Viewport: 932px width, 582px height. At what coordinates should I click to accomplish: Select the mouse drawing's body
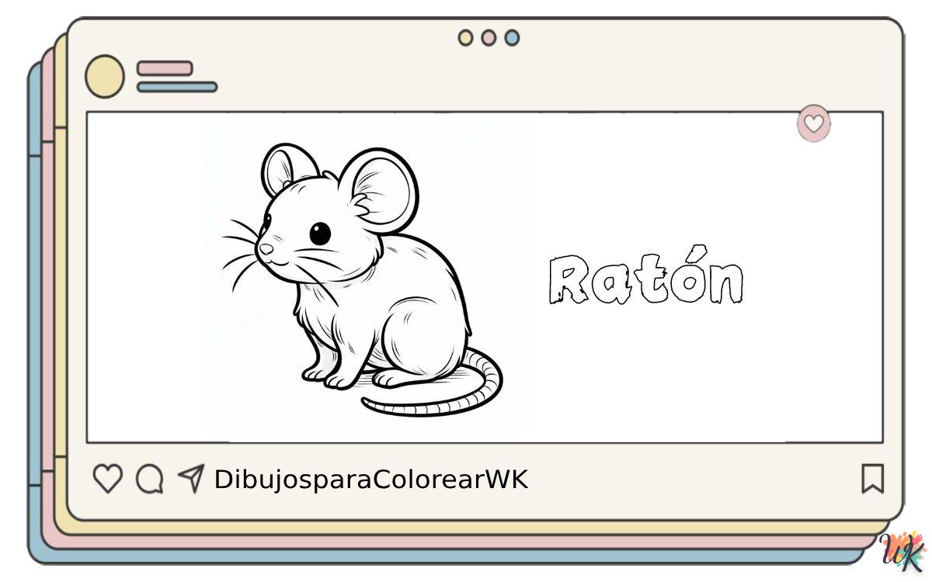click(x=404, y=310)
